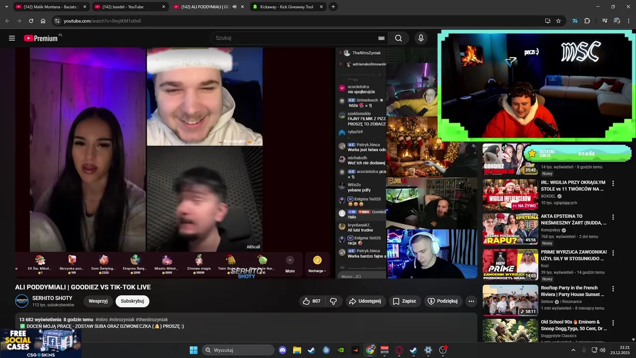Click the Subskrybuj subscribe button
The width and height of the screenshot is (636, 358).
click(132, 301)
